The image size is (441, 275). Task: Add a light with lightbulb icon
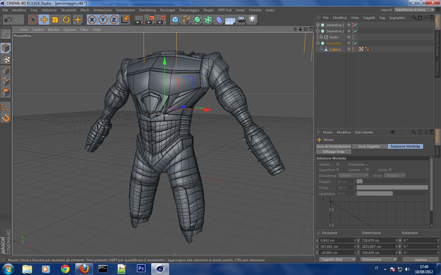click(x=252, y=20)
